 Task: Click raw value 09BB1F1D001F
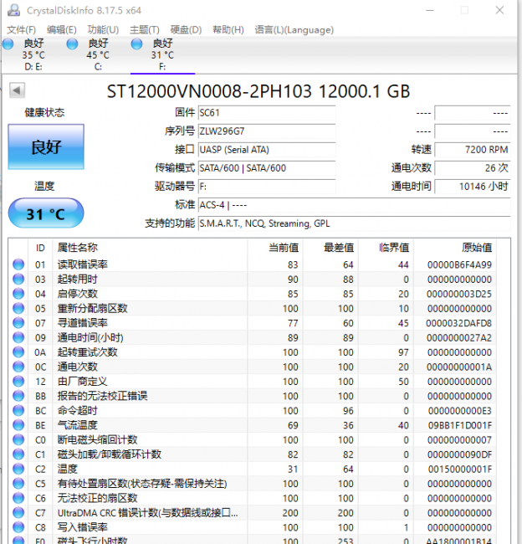coord(459,425)
